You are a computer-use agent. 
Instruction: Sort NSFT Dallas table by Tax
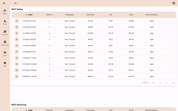[111, 15]
